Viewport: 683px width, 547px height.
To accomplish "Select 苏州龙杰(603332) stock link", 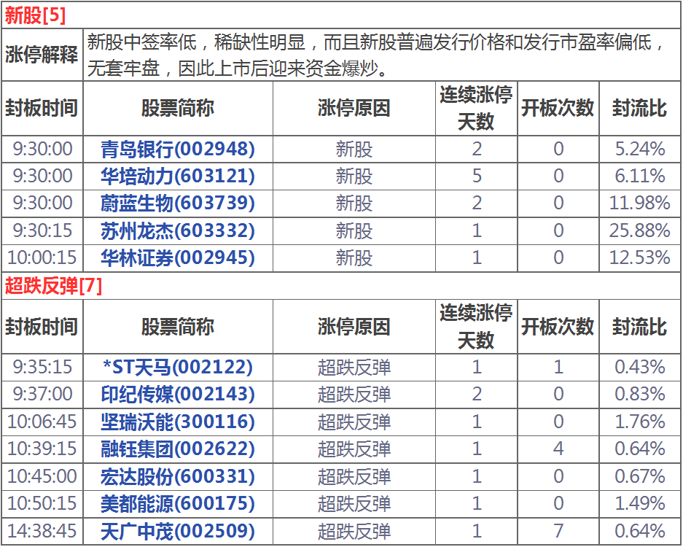I will (x=178, y=230).
